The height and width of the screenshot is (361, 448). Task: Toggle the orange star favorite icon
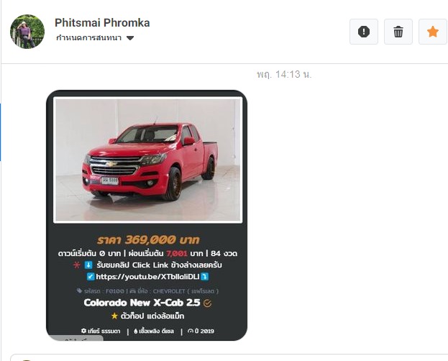pyautogui.click(x=433, y=32)
